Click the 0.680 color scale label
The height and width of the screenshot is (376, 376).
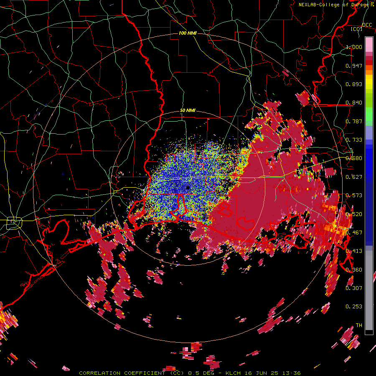click(354, 158)
